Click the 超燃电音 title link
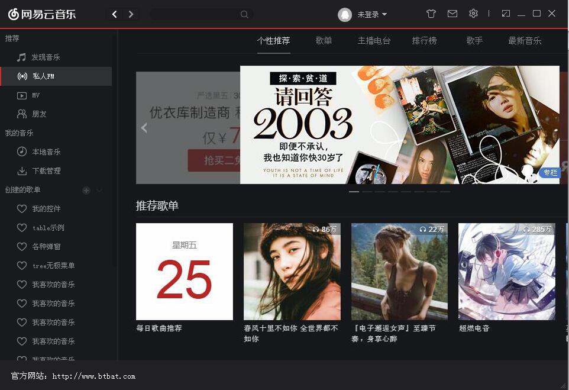The image size is (569, 390). (x=474, y=328)
